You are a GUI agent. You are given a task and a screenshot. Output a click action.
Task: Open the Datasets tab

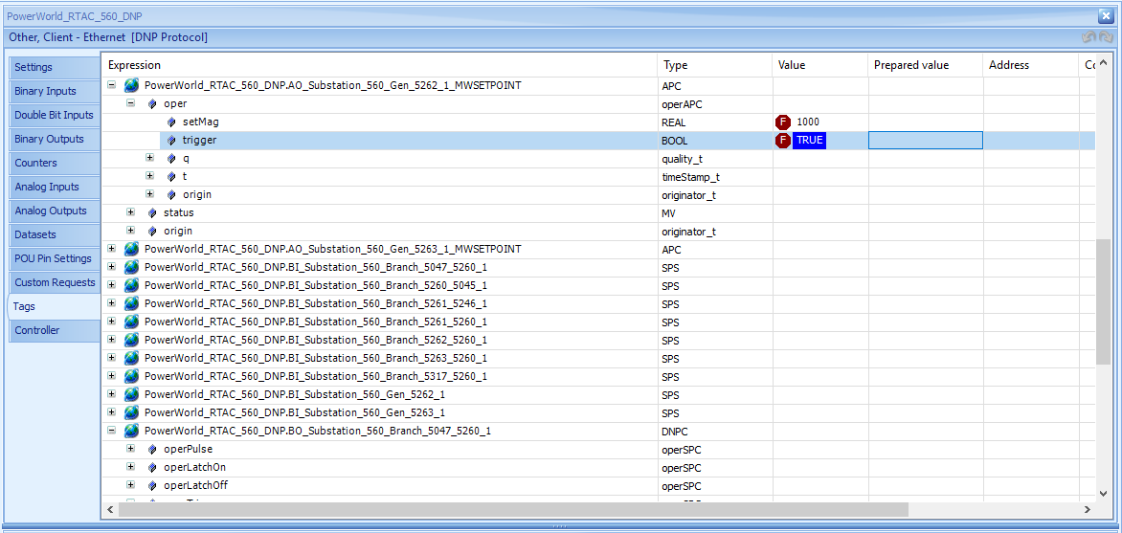[55, 234]
